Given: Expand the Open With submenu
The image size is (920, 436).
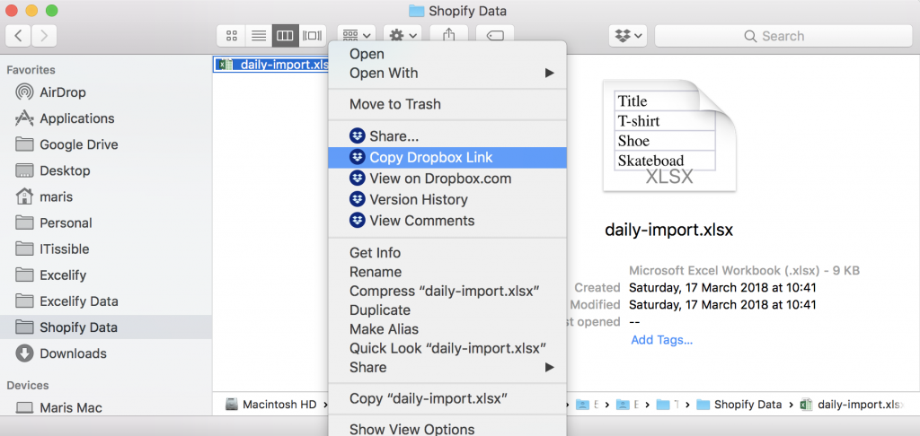Looking at the screenshot, I should tap(447, 74).
